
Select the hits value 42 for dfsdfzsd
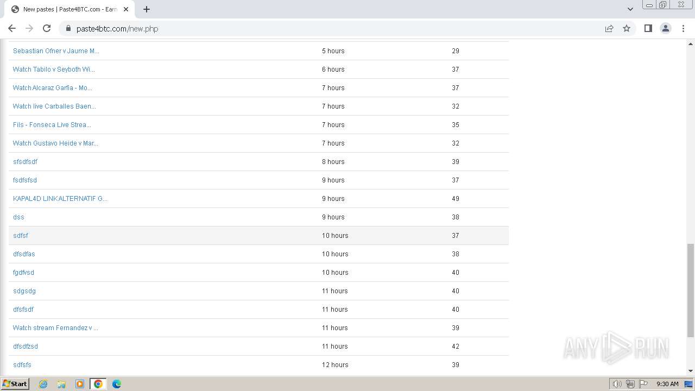click(456, 346)
